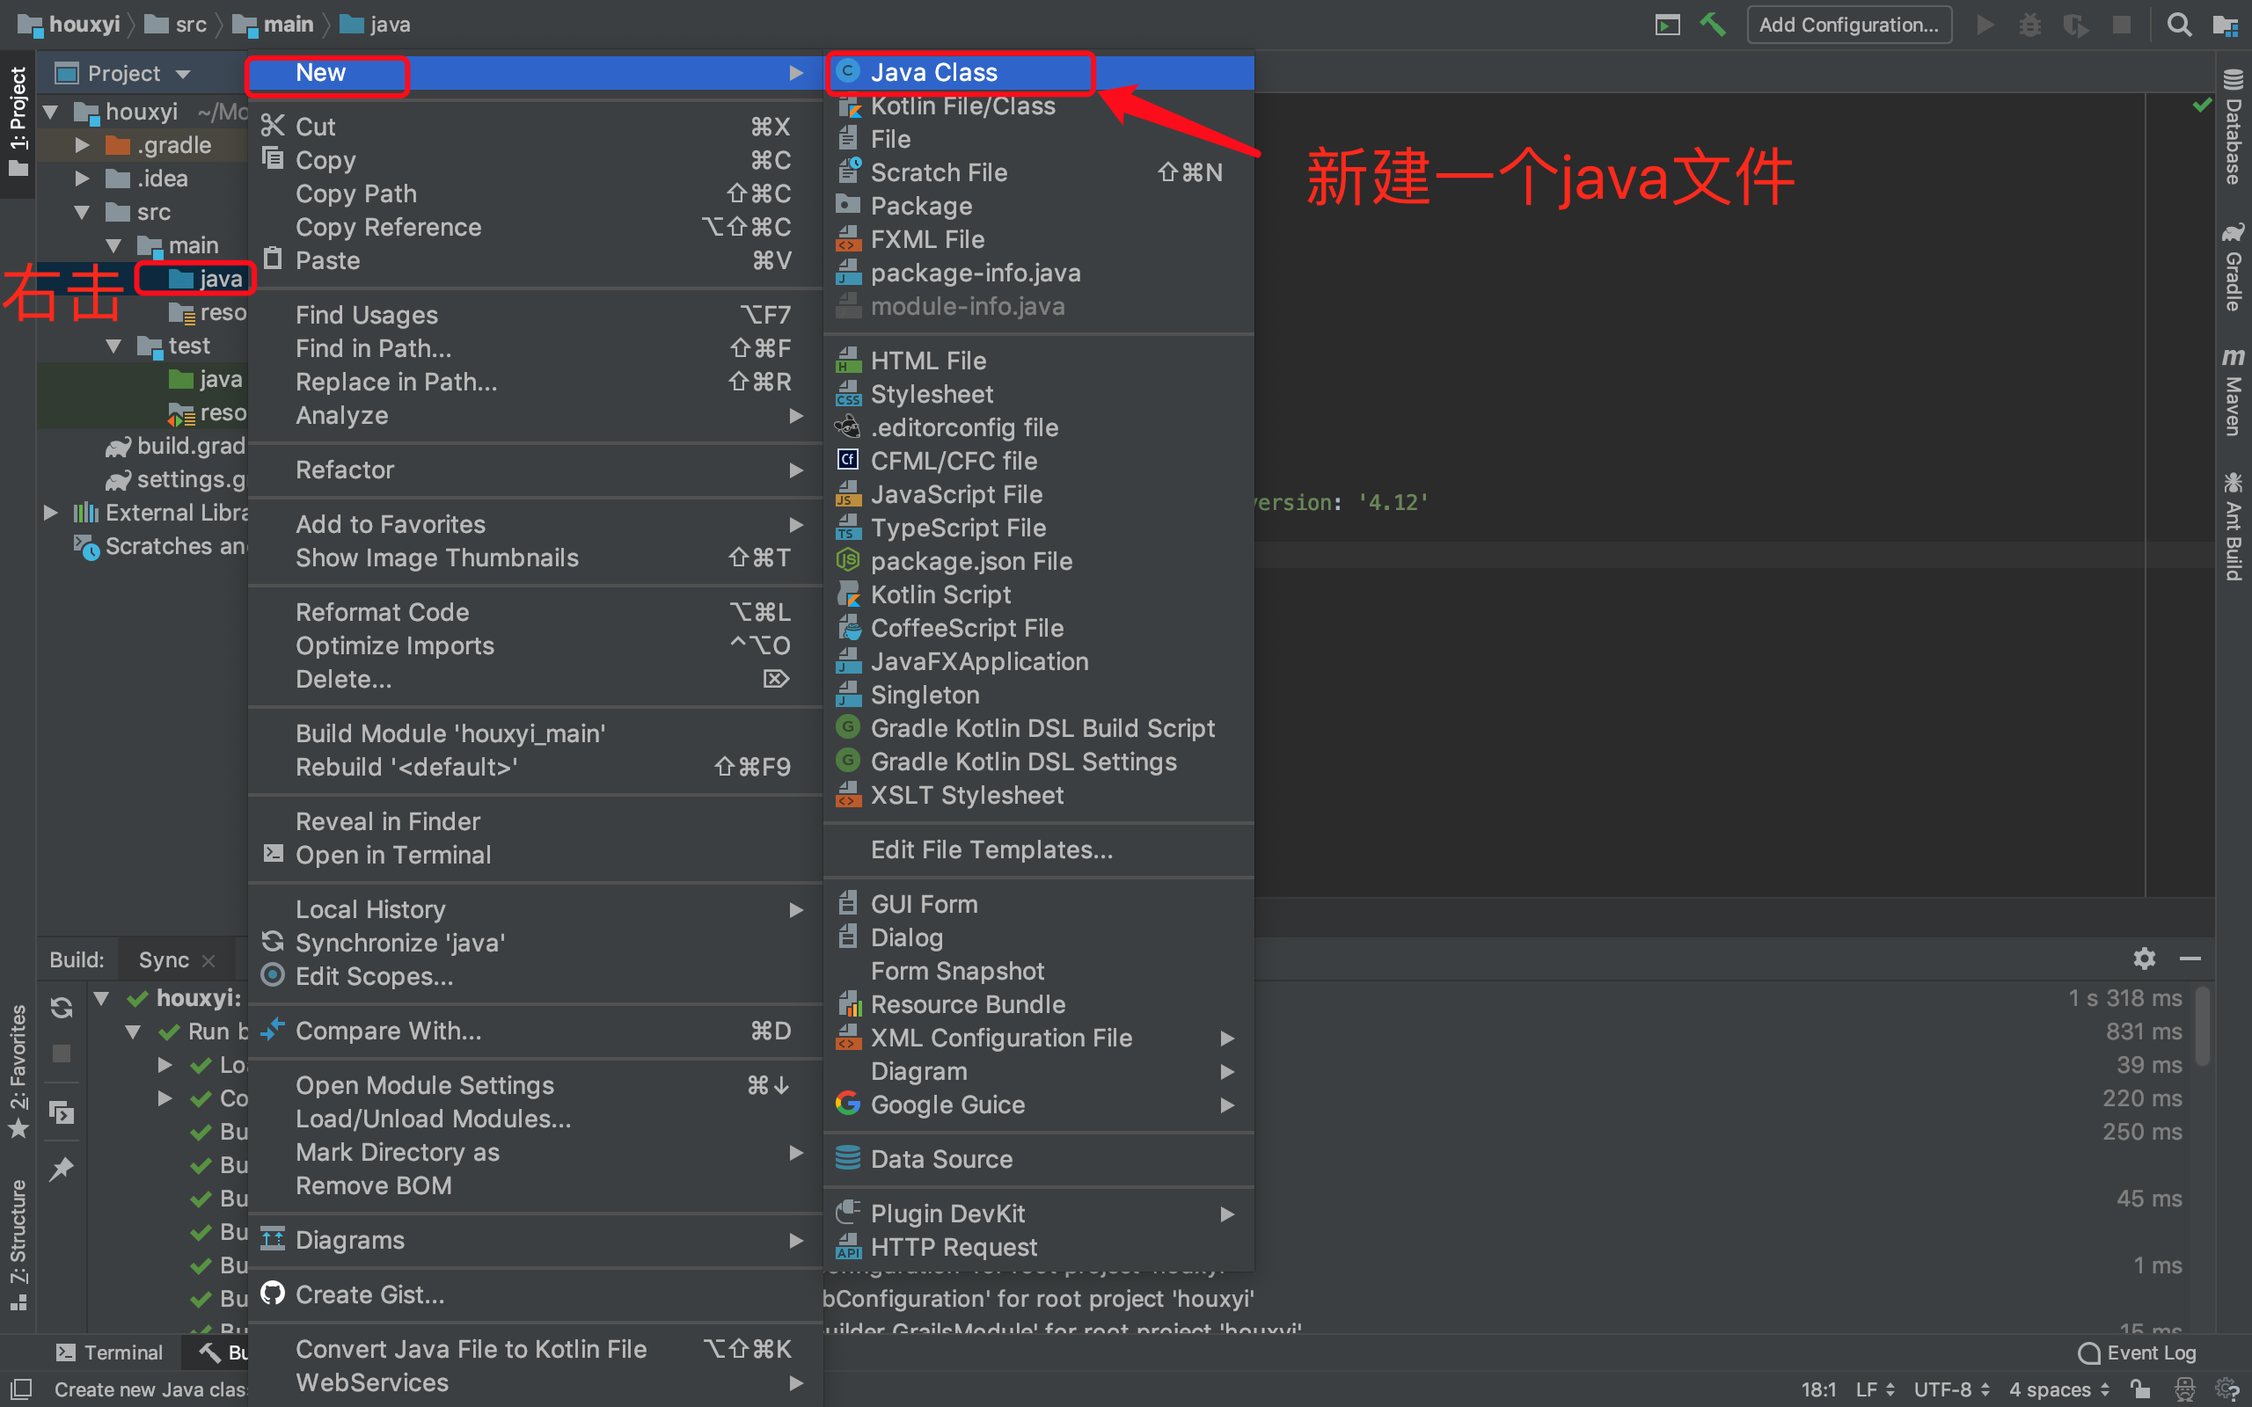
Task: Click the Add Configuration button
Action: 1848,25
